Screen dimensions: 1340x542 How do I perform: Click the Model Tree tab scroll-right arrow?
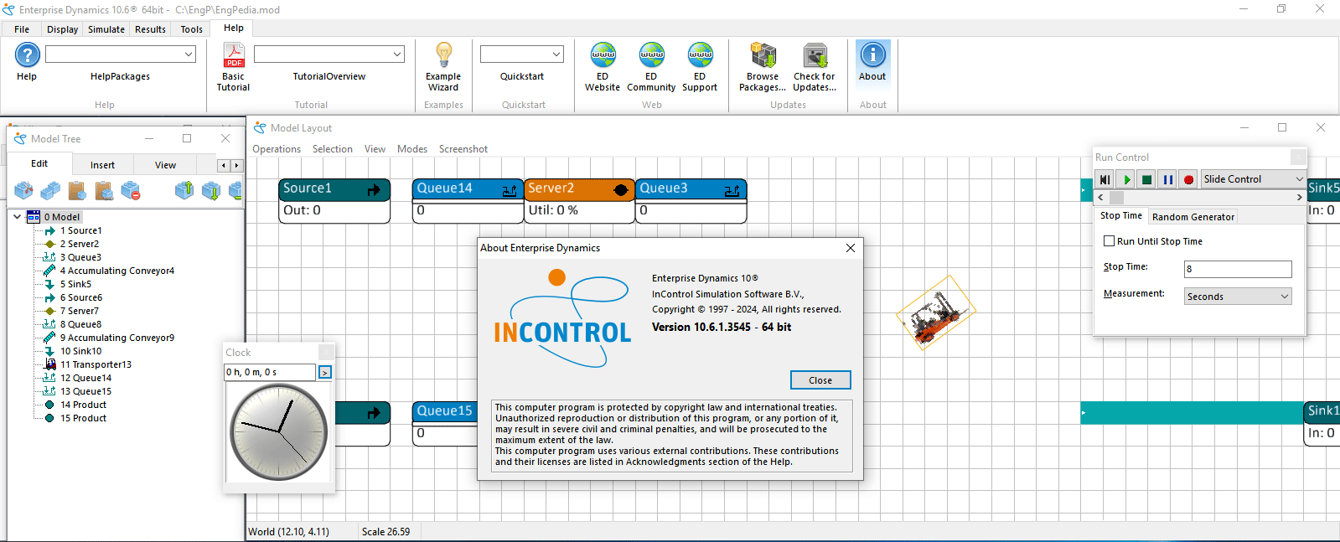click(x=235, y=166)
